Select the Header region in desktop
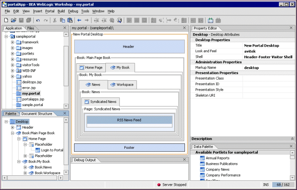Image resolution: width=297 pixels, height=190 pixels. pyautogui.click(x=129, y=47)
